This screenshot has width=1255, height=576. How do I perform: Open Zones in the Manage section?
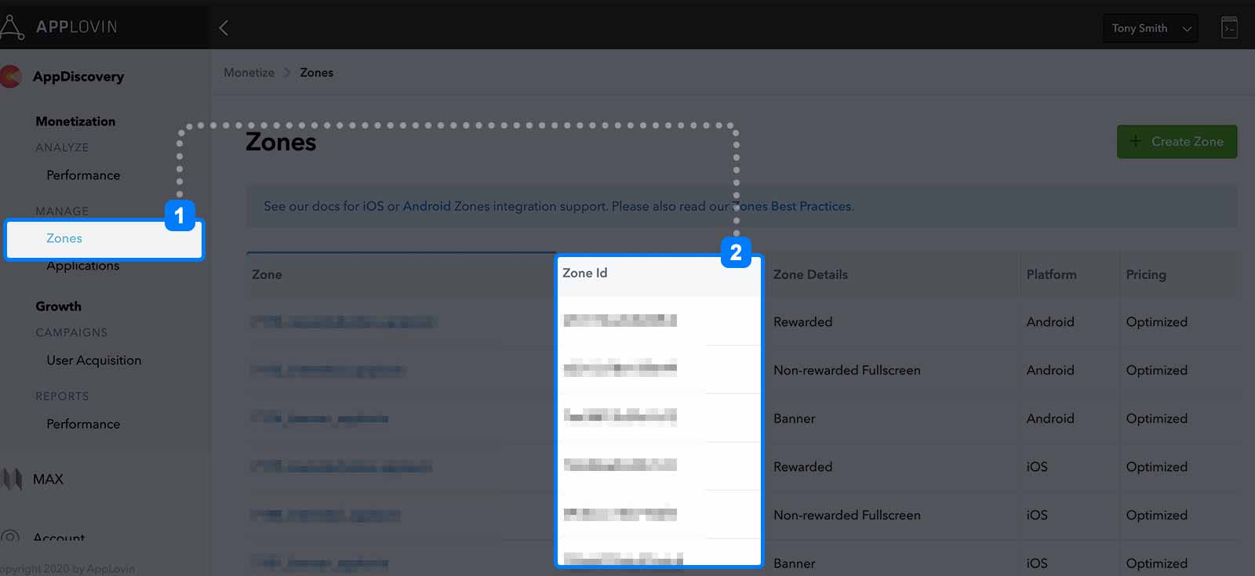[64, 238]
